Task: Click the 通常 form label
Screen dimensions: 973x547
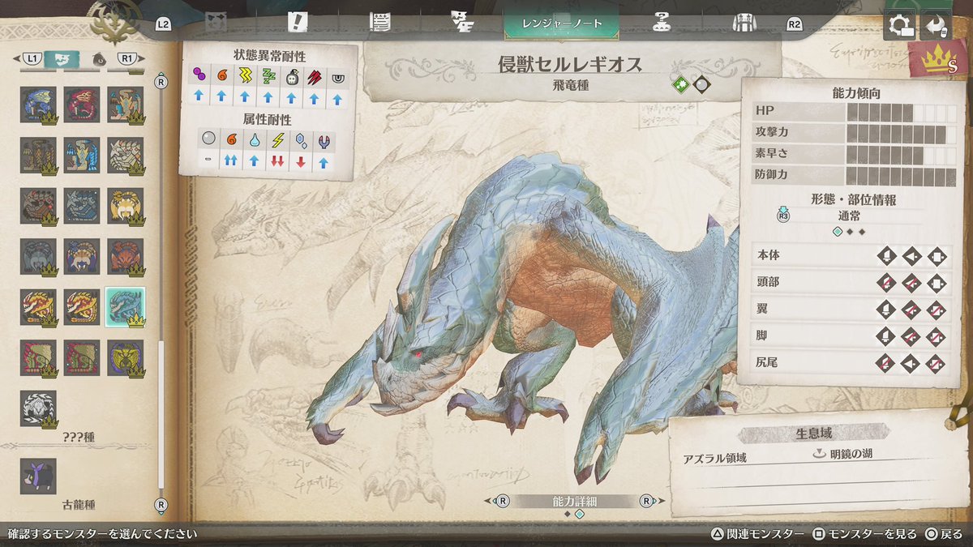Action: [850, 216]
